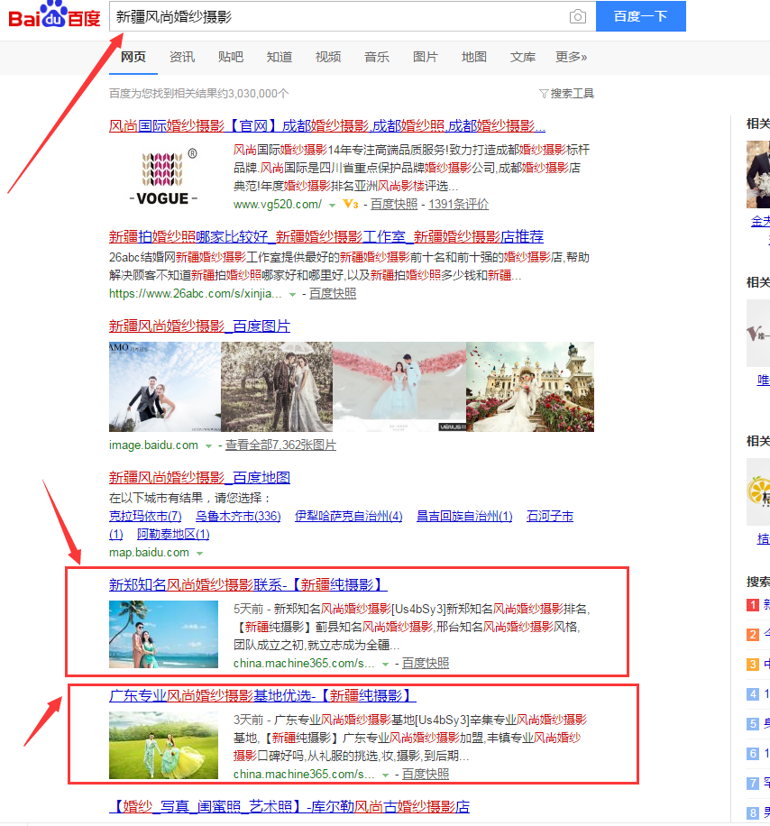Screen dimensions: 770x826
Task: Open the 更多» tab menu
Action: [x=571, y=57]
